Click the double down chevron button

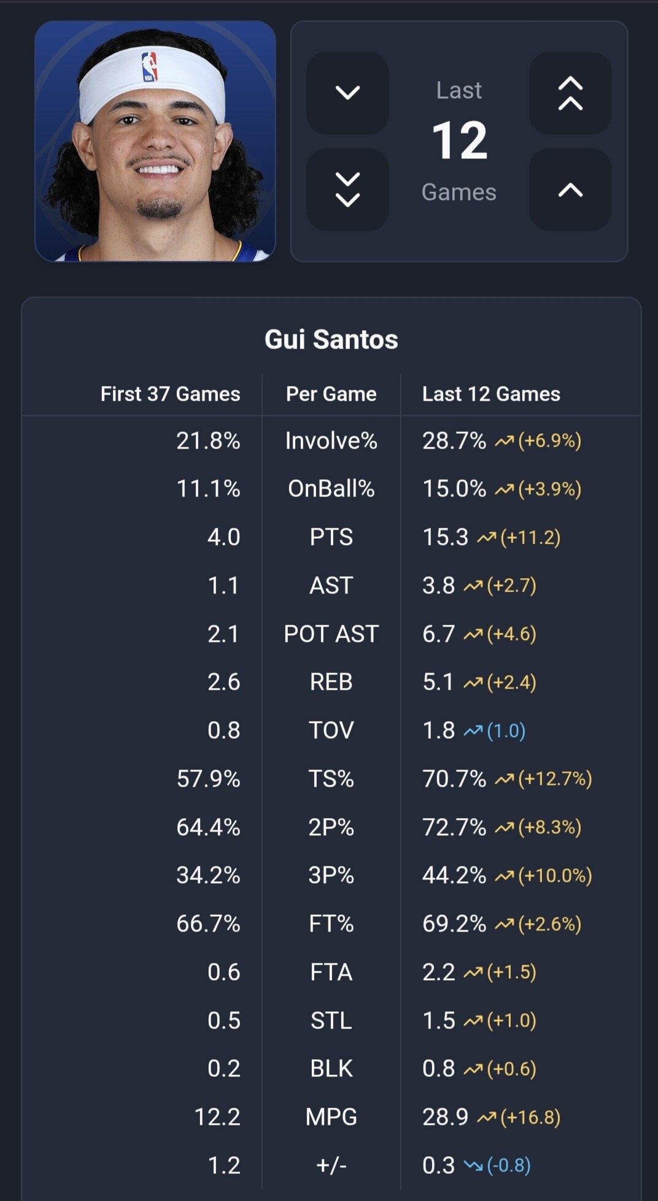coord(347,189)
